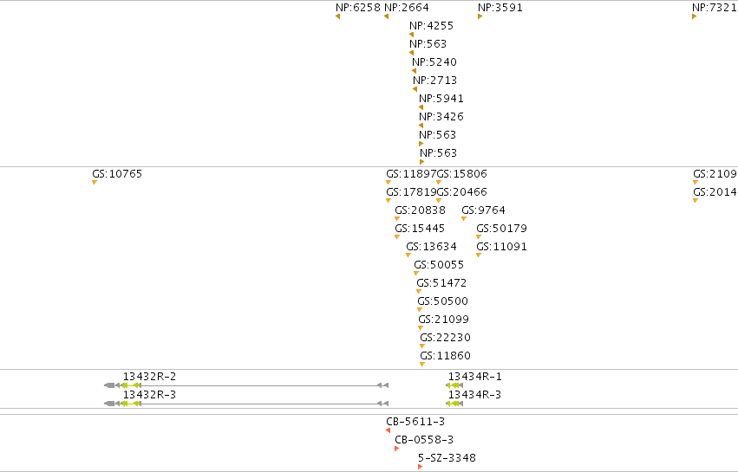Select the GS:21099 feature label
The width and height of the screenshot is (738, 472).
[x=444, y=320]
